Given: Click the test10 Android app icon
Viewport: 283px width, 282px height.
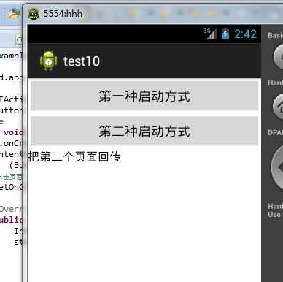Looking at the screenshot, I should 49,61.
